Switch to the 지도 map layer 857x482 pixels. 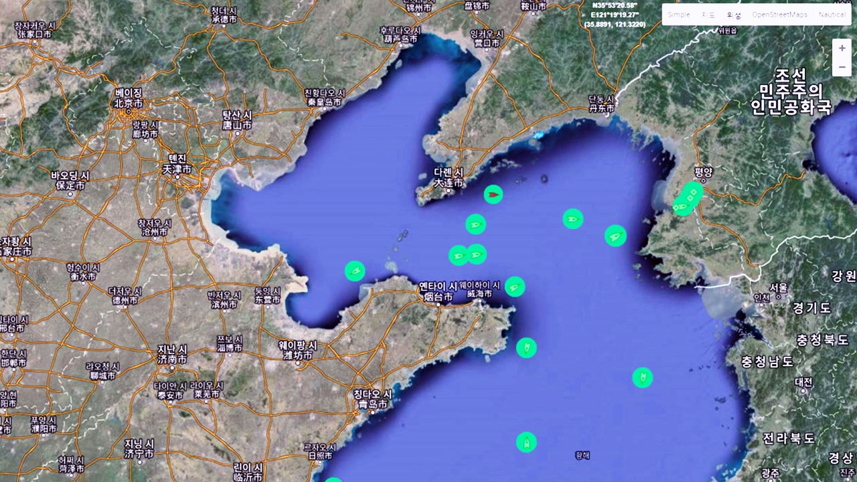(x=708, y=15)
